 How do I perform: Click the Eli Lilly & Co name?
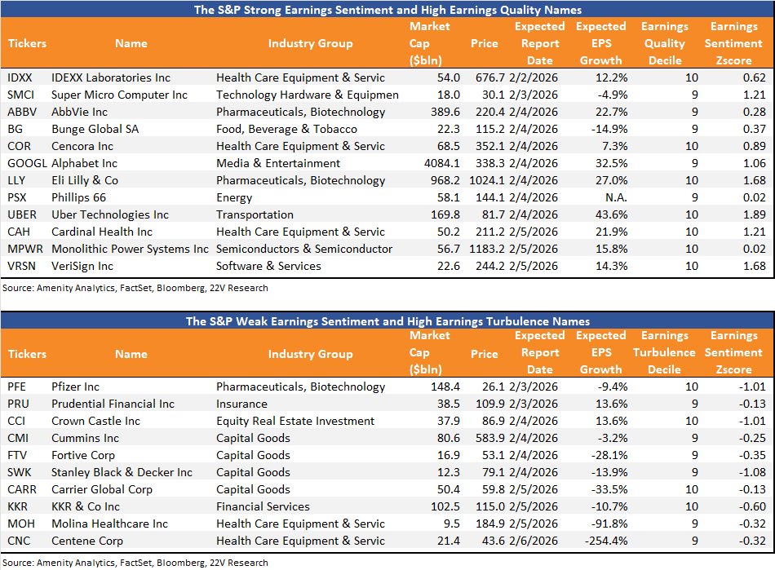[x=85, y=181]
